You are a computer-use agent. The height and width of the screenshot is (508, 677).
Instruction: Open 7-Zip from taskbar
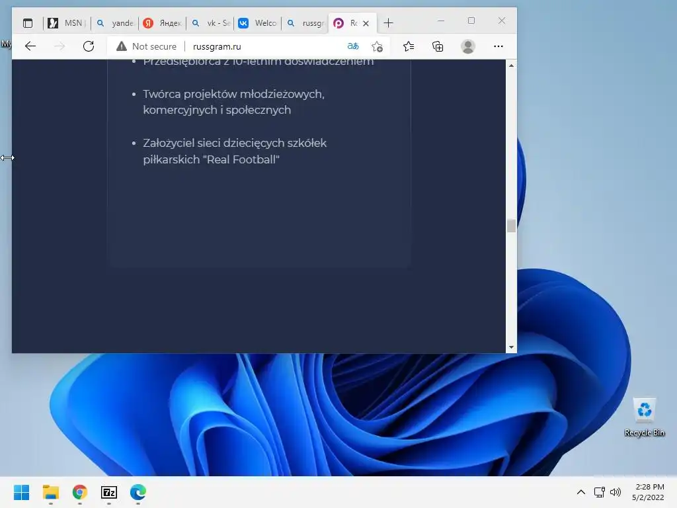click(109, 492)
